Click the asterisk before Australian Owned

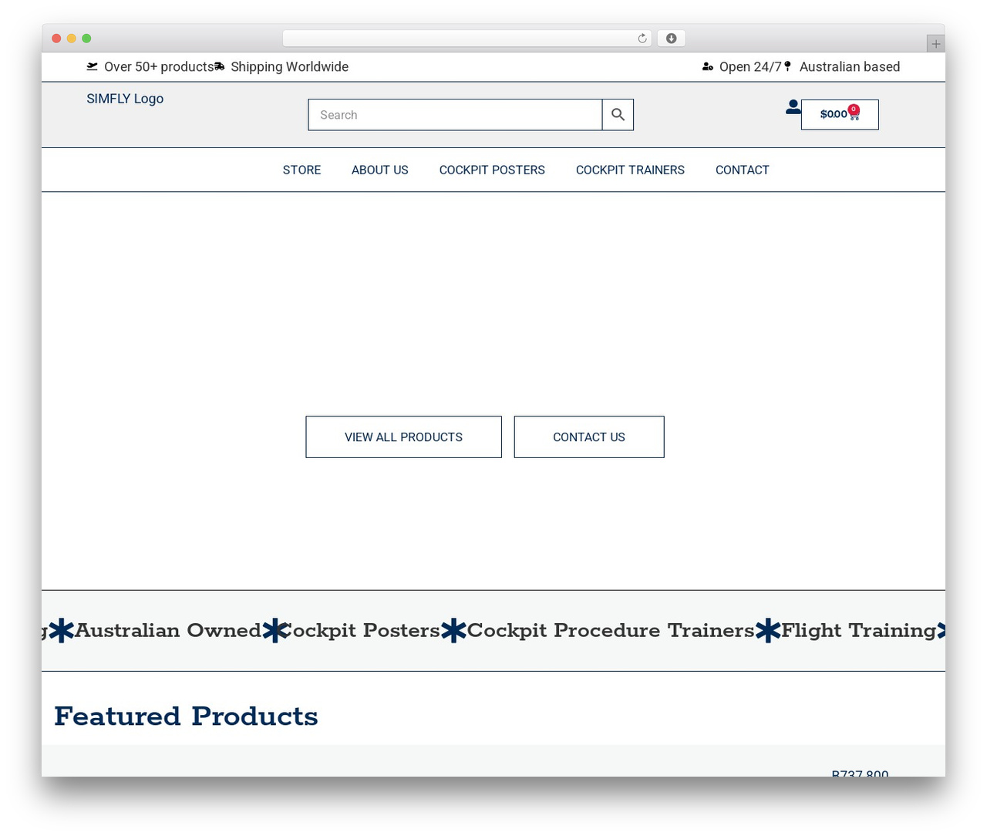[x=62, y=631]
